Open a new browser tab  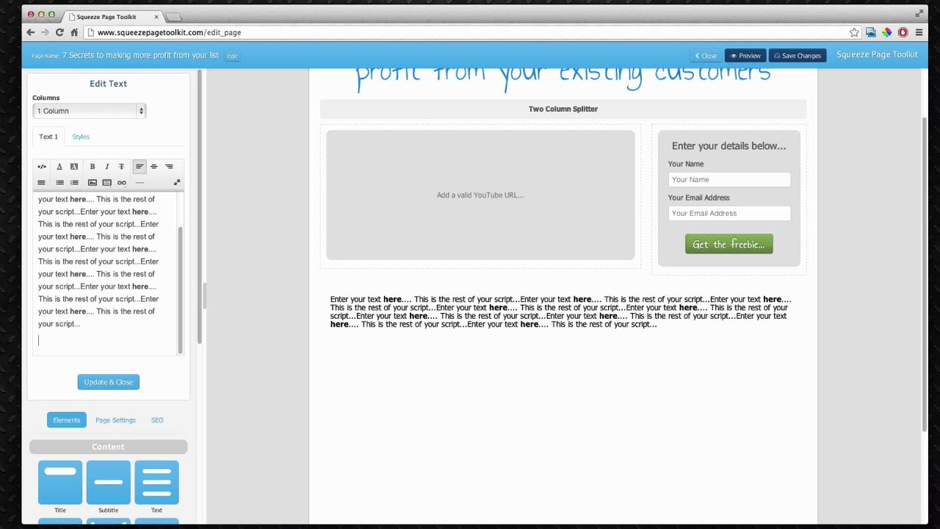coord(173,17)
